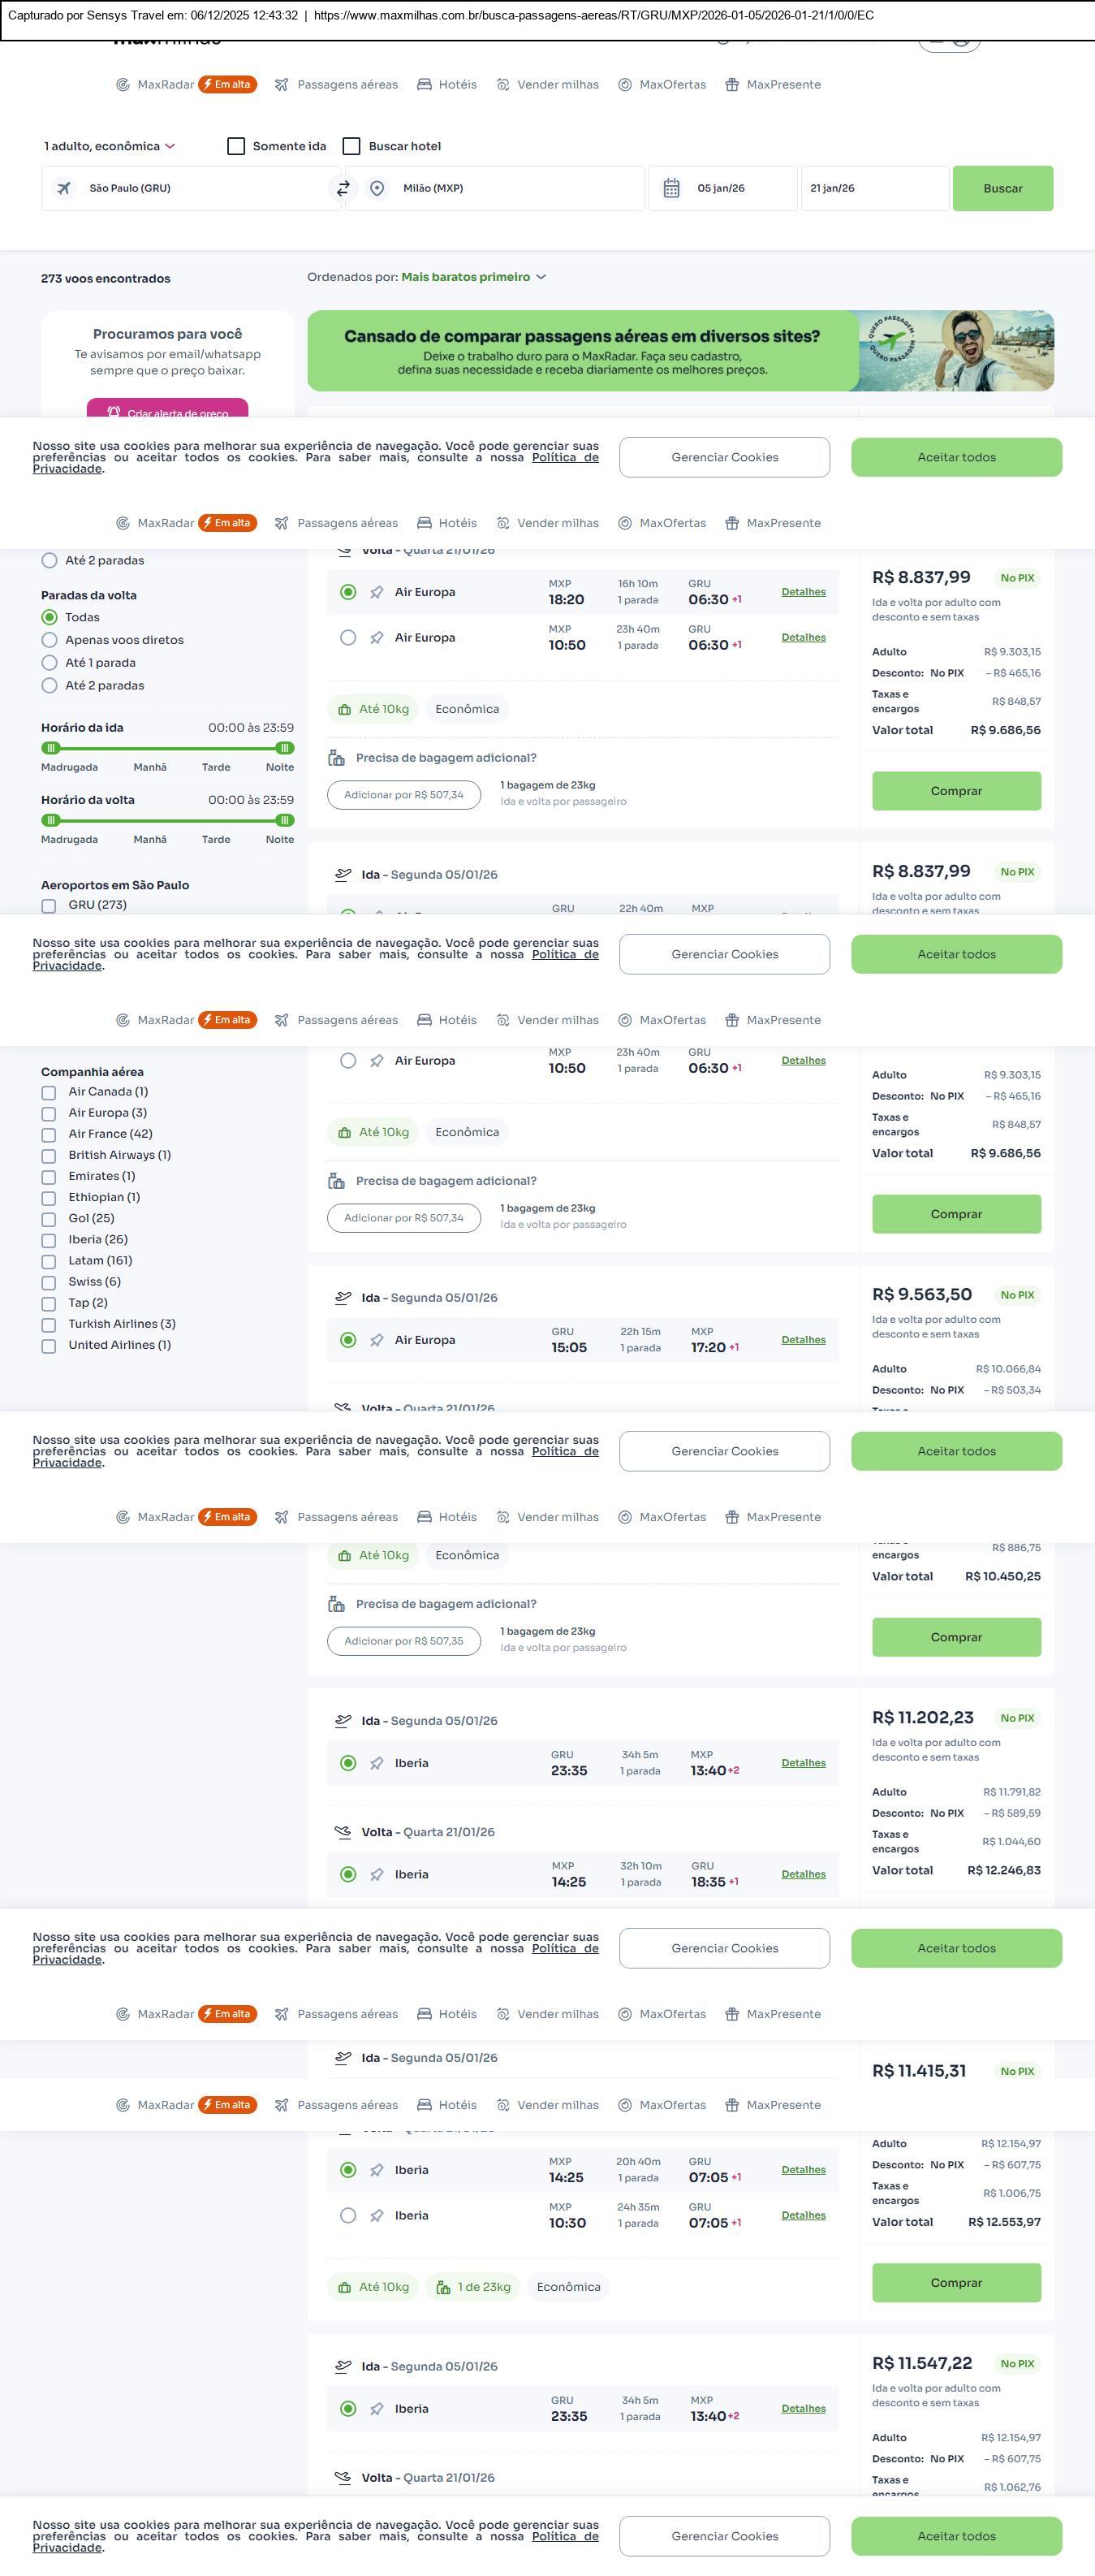This screenshot has height=2576, width=1095.
Task: Pin the Air Europa 18:20 return flight
Action: point(377,593)
